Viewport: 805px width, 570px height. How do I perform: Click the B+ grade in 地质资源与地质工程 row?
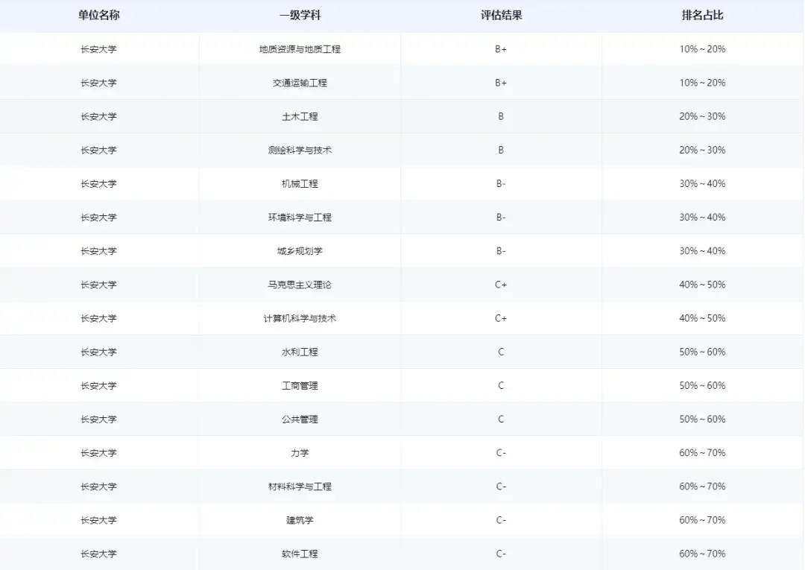click(501, 49)
